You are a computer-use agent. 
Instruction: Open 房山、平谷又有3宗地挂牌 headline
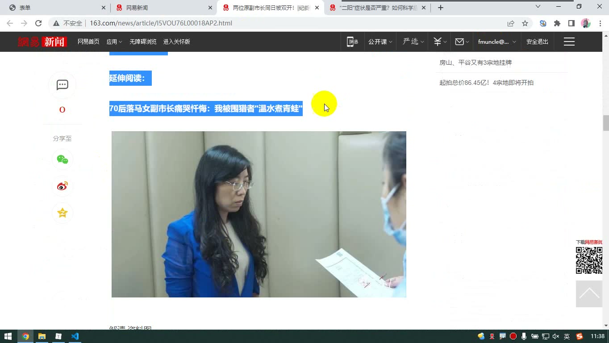coord(476,63)
